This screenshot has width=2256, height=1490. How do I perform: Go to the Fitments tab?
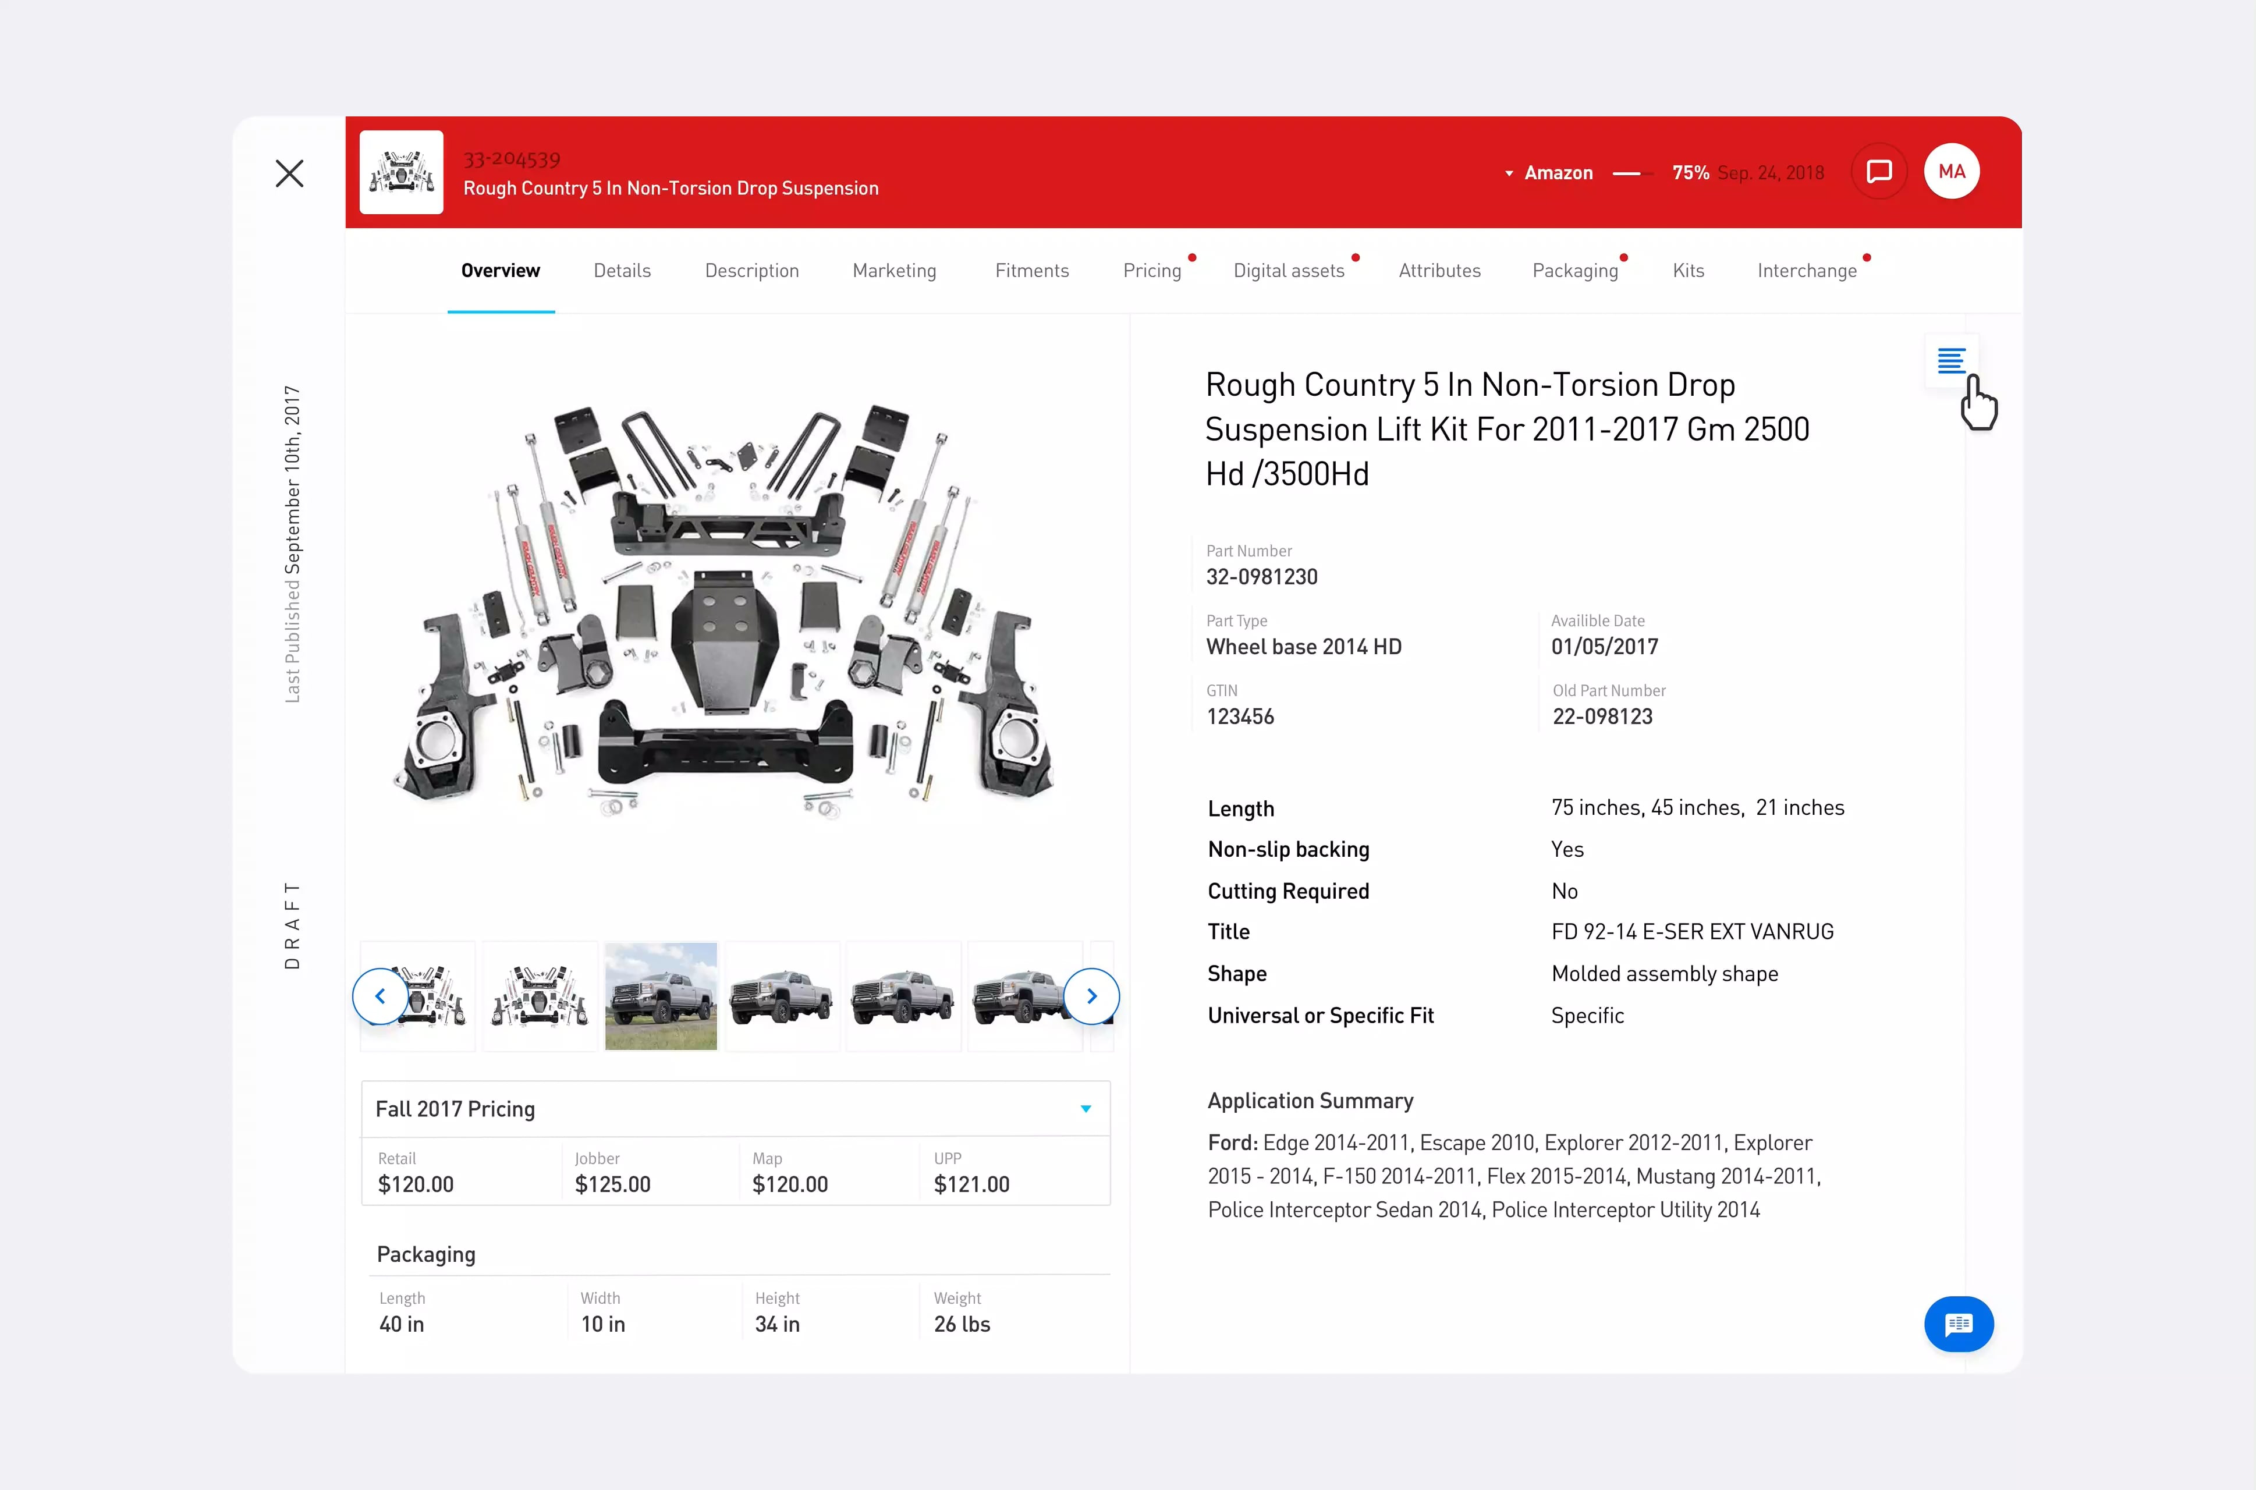[x=1032, y=271]
